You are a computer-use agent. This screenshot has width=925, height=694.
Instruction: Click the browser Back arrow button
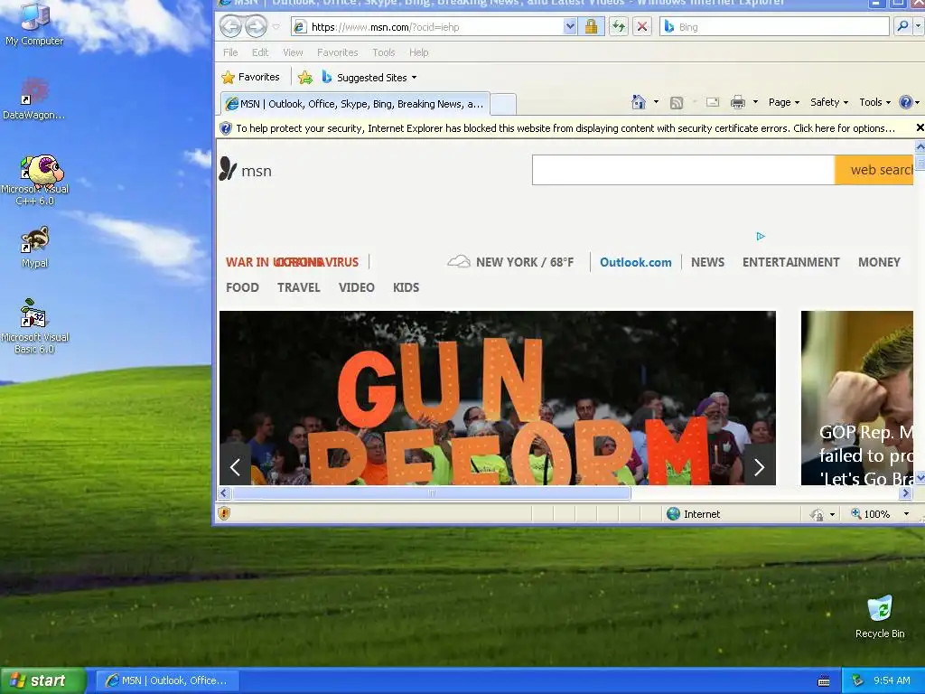click(230, 26)
